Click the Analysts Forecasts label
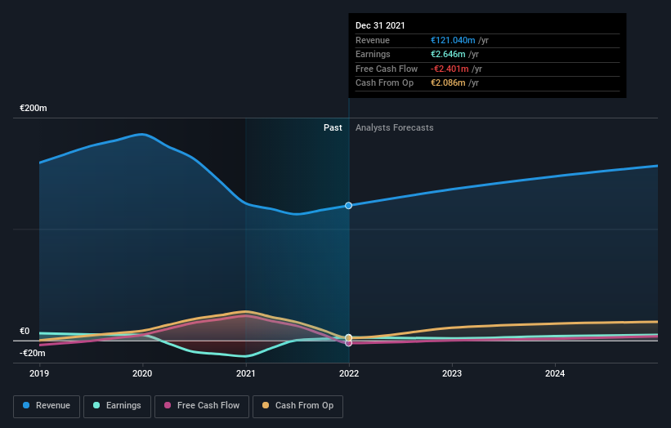 click(x=395, y=127)
